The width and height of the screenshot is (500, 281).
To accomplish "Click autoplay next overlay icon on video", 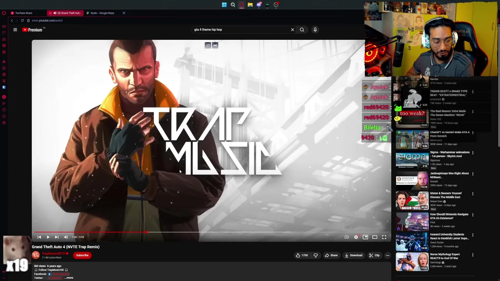I will pyautogui.click(x=215, y=45).
